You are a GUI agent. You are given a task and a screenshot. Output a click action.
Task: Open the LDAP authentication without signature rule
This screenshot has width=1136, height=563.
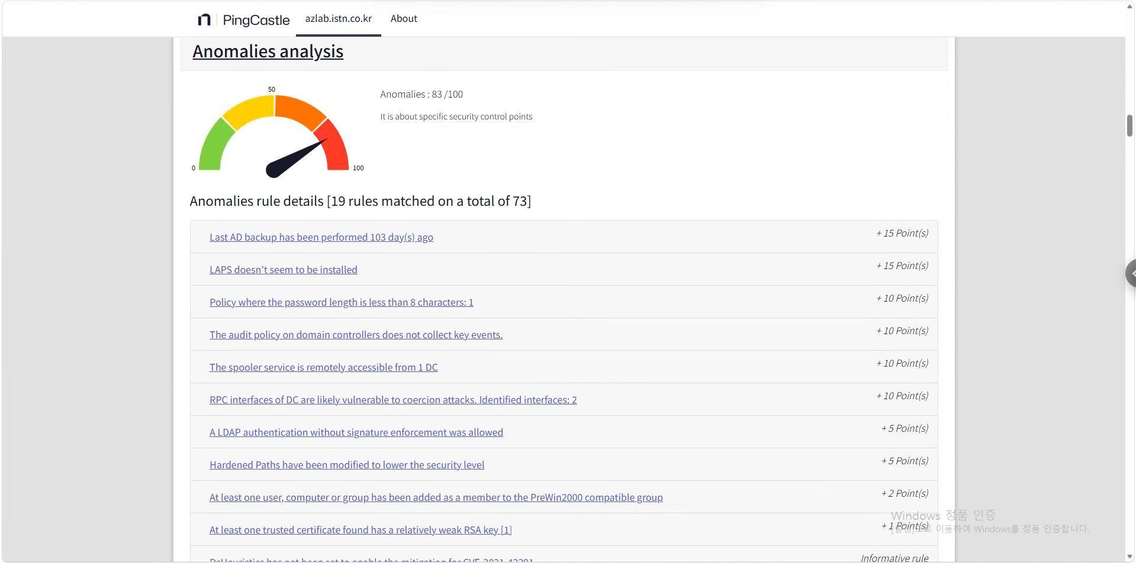[x=356, y=432]
